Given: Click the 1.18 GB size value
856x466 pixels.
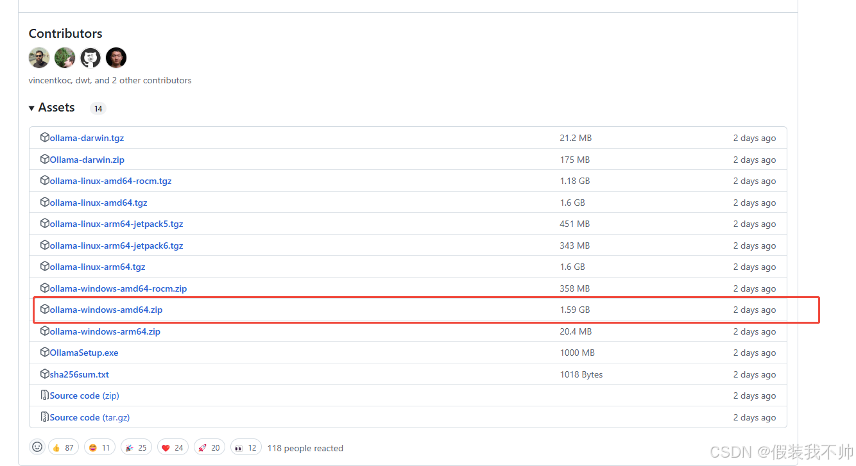Looking at the screenshot, I should point(575,181).
